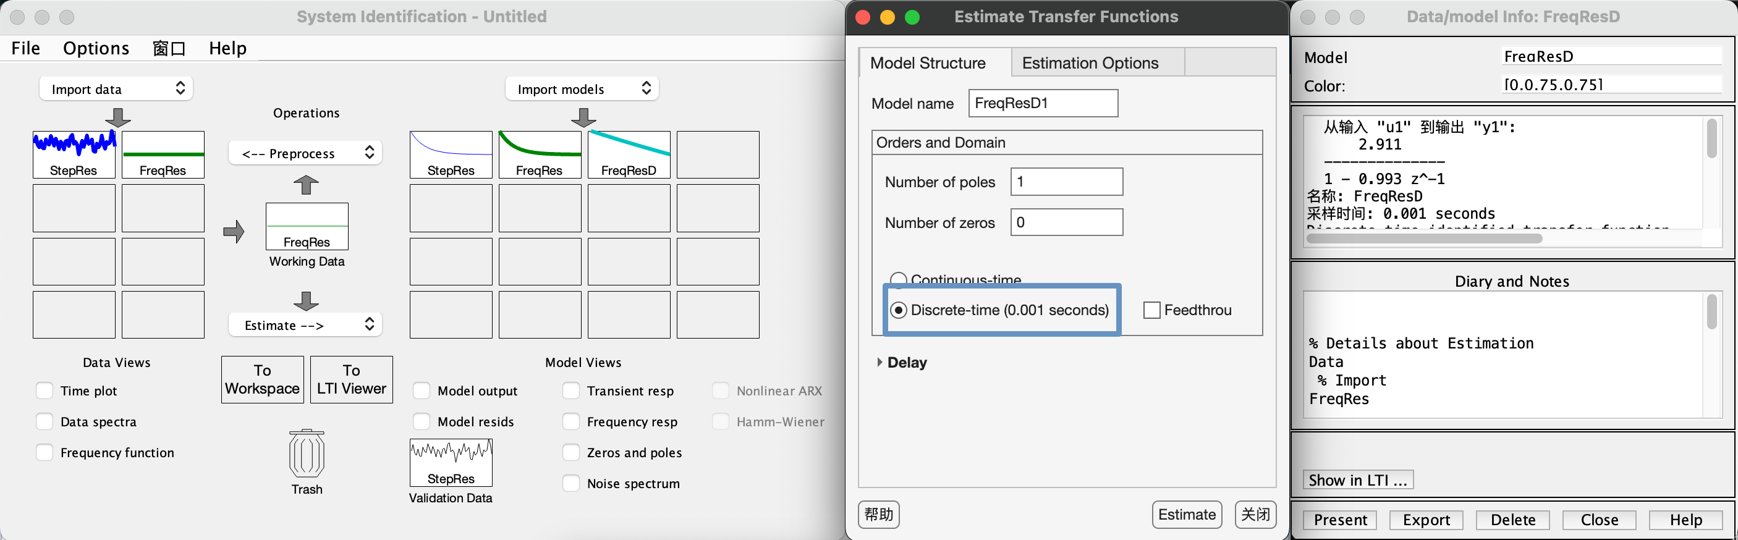The height and width of the screenshot is (540, 1738).
Task: Click the 关闭 button
Action: point(1255,515)
